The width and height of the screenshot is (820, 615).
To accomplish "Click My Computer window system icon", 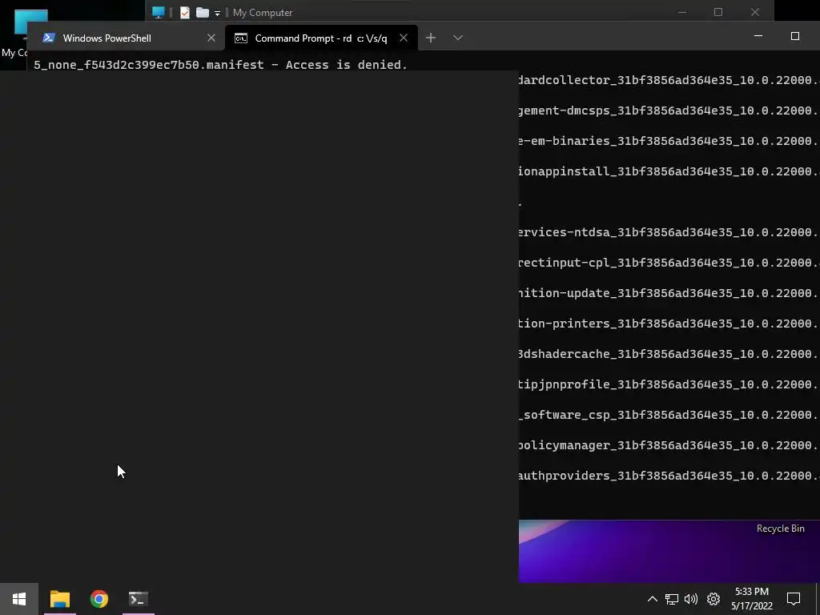I will tap(158, 12).
